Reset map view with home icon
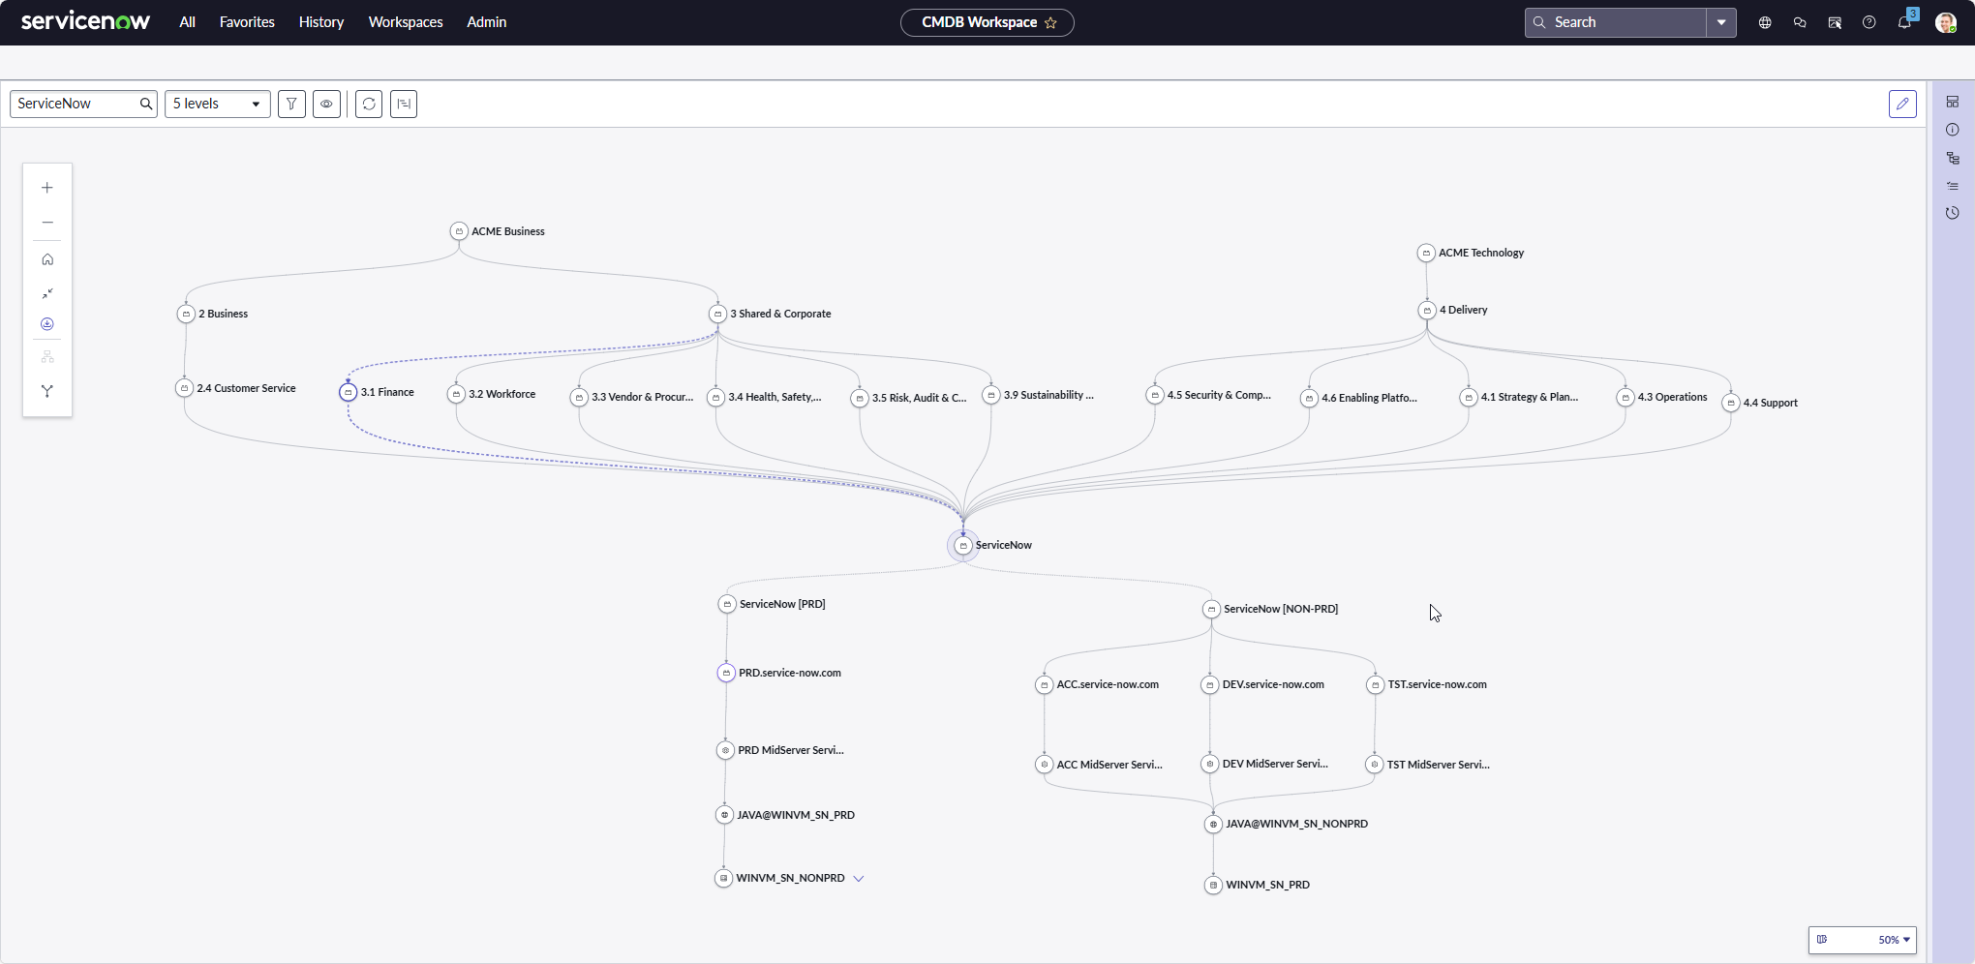 click(x=46, y=259)
